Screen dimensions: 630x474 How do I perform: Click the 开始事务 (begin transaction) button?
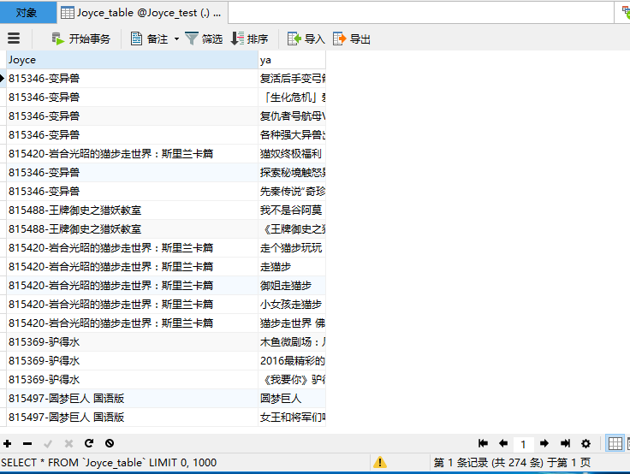pyautogui.click(x=80, y=39)
